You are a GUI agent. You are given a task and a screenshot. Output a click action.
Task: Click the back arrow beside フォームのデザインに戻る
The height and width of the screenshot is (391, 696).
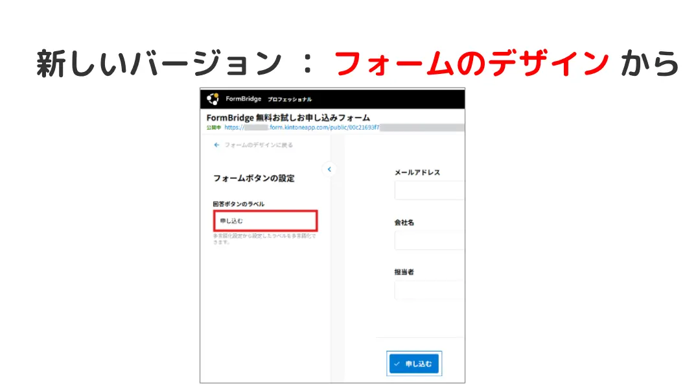click(216, 145)
